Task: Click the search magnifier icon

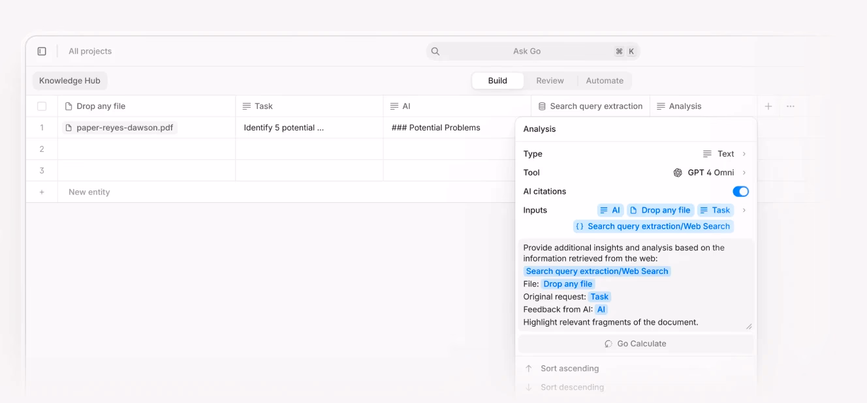Action: pyautogui.click(x=435, y=51)
